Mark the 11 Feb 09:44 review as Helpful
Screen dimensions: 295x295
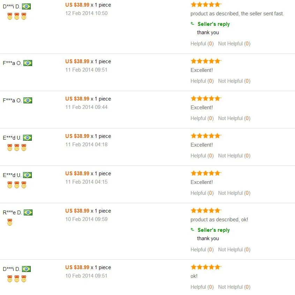(x=202, y=118)
